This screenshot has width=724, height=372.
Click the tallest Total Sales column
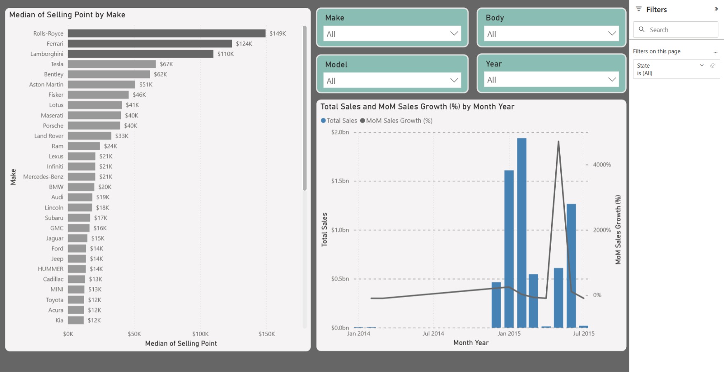pos(521,233)
